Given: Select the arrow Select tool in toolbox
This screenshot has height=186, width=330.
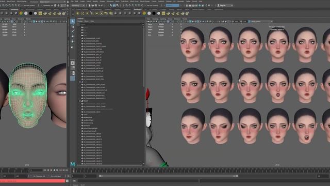Looking at the screenshot, I should 73,21.
